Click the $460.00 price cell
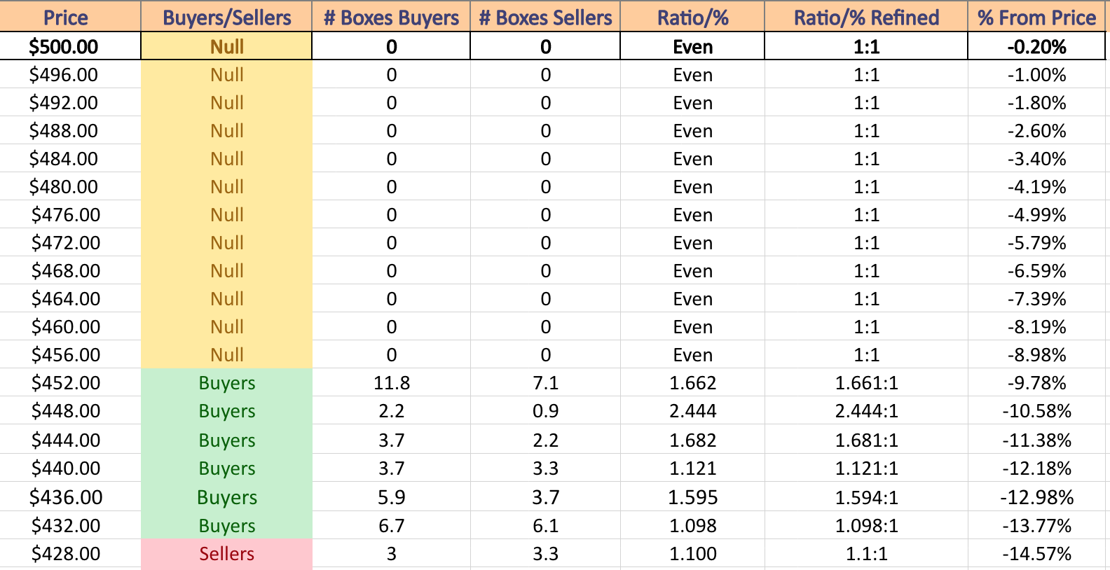The height and width of the screenshot is (570, 1110). coord(70,326)
